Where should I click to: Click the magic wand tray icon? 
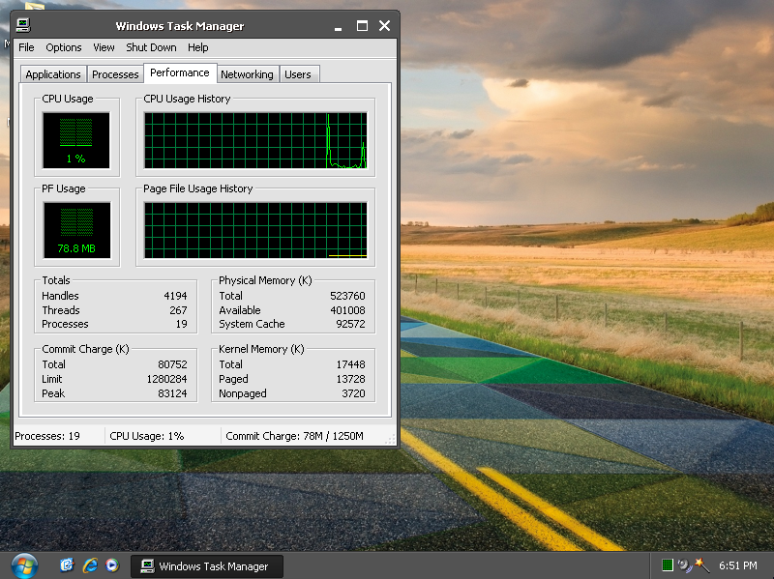[701, 565]
